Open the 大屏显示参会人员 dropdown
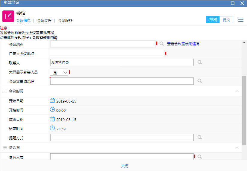247x171 pixels. coord(59,72)
